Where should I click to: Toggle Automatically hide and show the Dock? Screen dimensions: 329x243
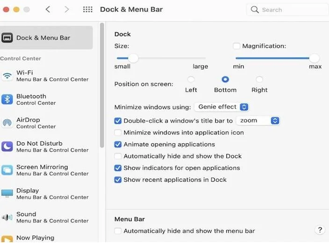118,156
